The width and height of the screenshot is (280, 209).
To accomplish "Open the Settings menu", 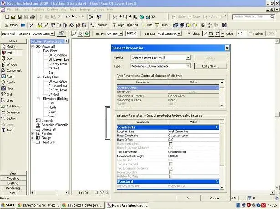I will [x=85, y=10].
